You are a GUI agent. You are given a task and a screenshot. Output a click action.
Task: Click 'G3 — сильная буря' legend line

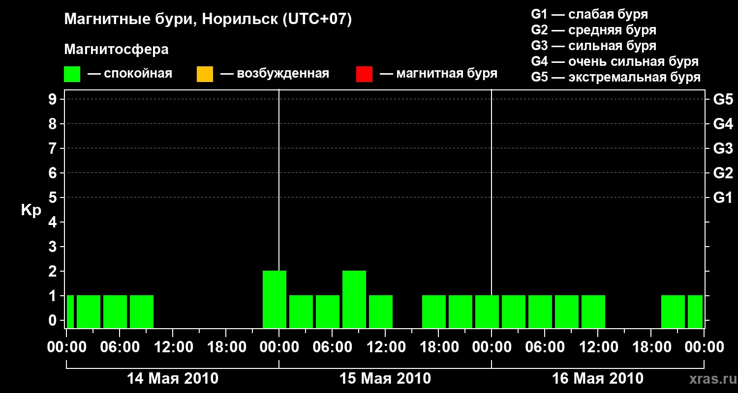(594, 46)
